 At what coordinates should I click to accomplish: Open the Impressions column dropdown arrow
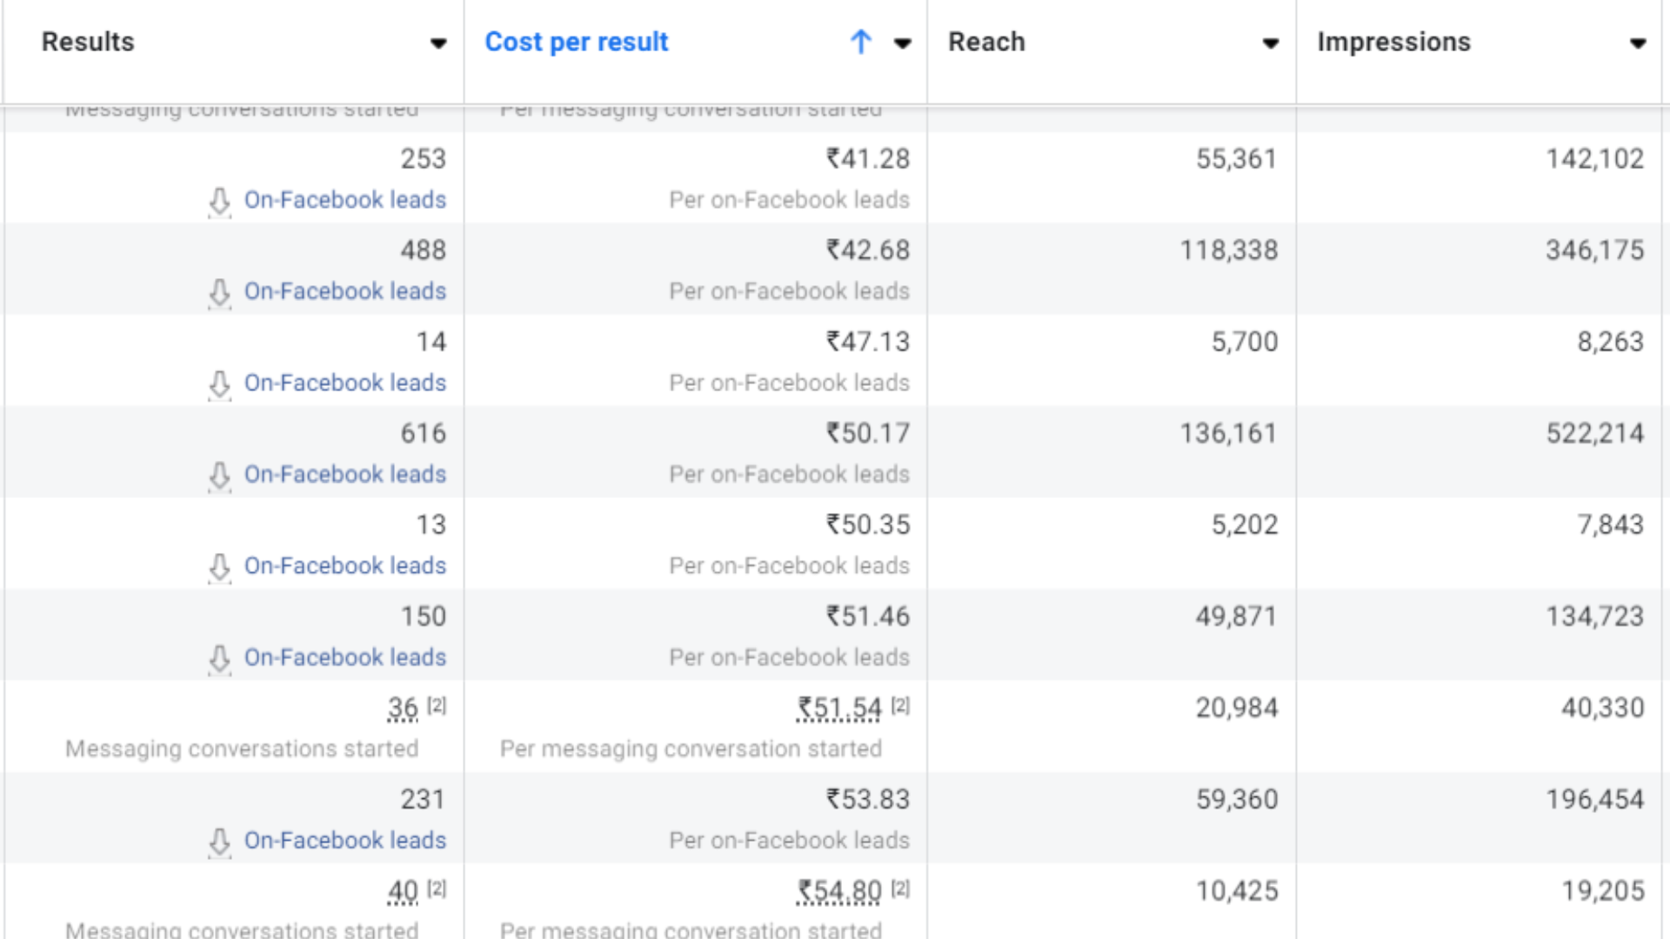1638,43
